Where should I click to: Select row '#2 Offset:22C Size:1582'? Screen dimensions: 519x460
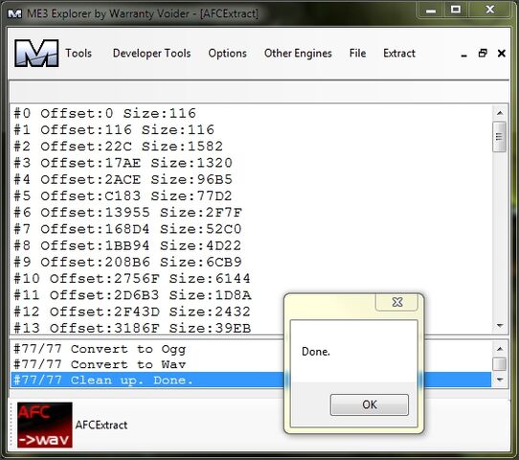point(252,147)
